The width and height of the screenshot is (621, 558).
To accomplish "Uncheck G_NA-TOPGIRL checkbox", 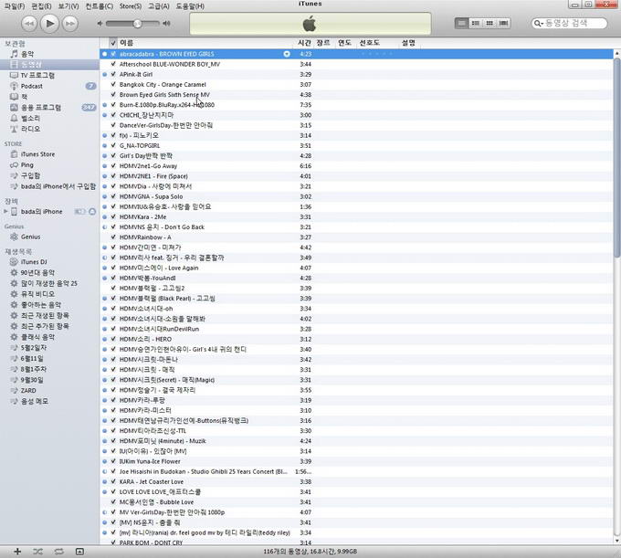I will 113,145.
